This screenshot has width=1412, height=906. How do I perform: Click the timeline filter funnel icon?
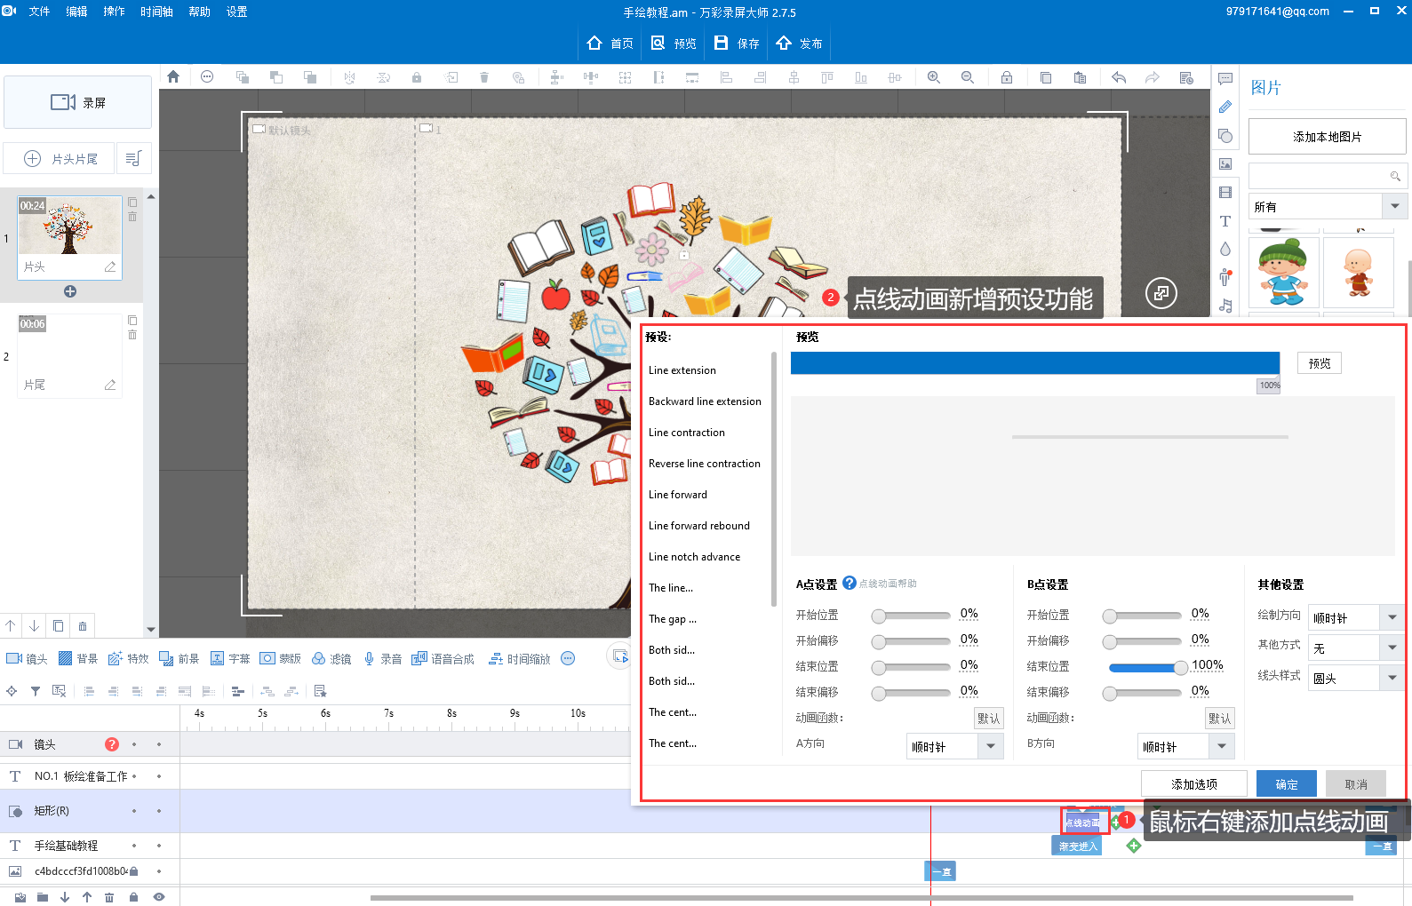(36, 691)
